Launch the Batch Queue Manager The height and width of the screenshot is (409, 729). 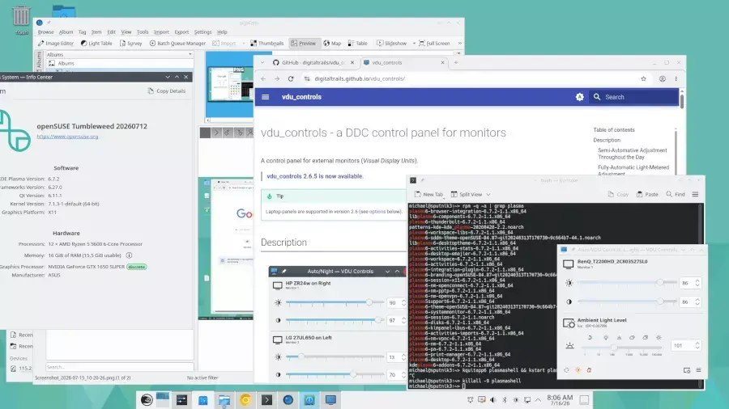pos(177,43)
